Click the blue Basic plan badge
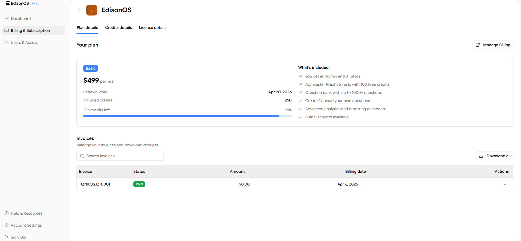This screenshot has width=521, height=241. tap(90, 68)
